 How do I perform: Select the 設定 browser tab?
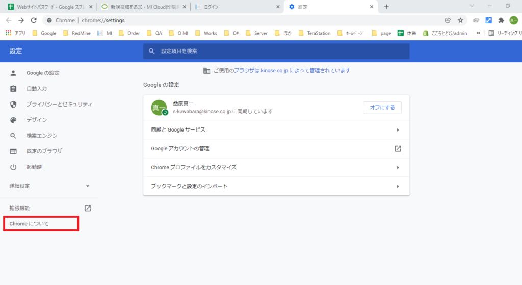pyautogui.click(x=331, y=7)
